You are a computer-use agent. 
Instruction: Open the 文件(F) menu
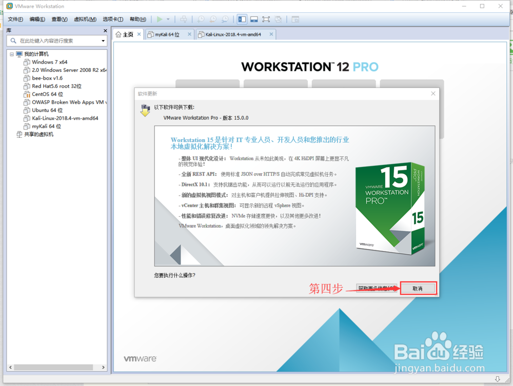click(x=15, y=20)
